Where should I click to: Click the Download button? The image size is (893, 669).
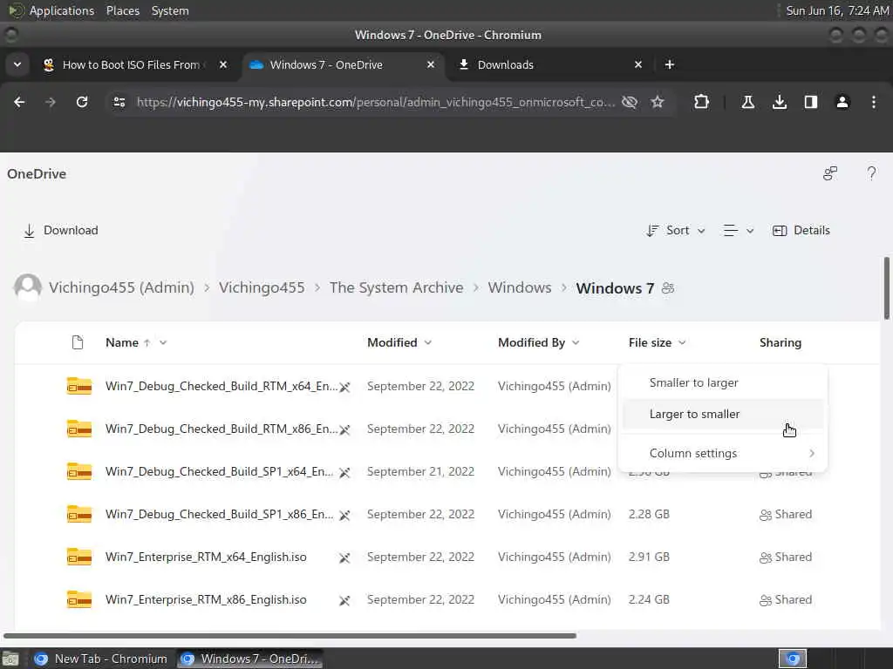pyautogui.click(x=60, y=230)
